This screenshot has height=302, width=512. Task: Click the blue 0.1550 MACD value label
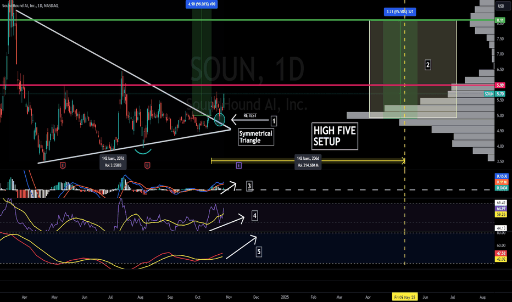tap(502, 176)
